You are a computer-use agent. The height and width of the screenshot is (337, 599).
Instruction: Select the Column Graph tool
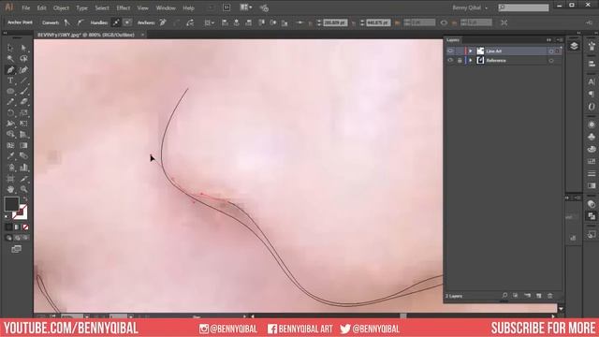coord(23,168)
